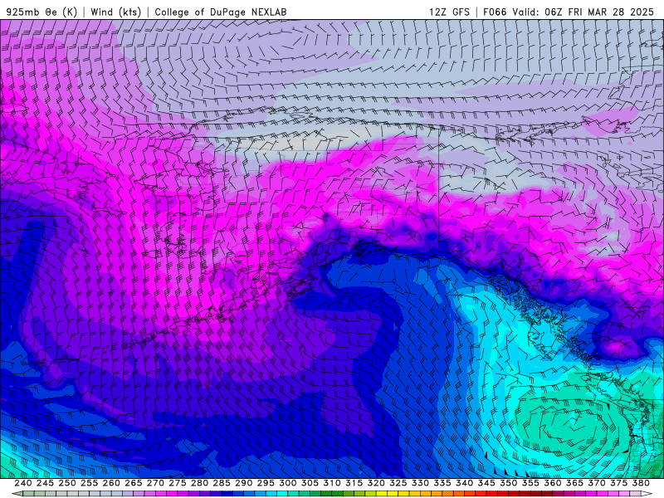
Task: Click the 375 value on the color scale
Action: [x=618, y=483]
